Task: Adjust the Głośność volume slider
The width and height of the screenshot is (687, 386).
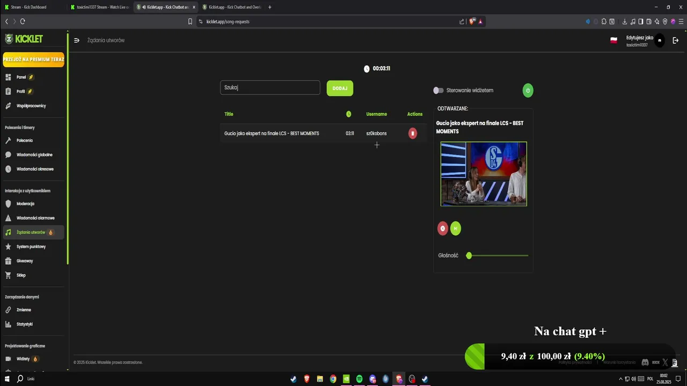Action: [x=498, y=256]
